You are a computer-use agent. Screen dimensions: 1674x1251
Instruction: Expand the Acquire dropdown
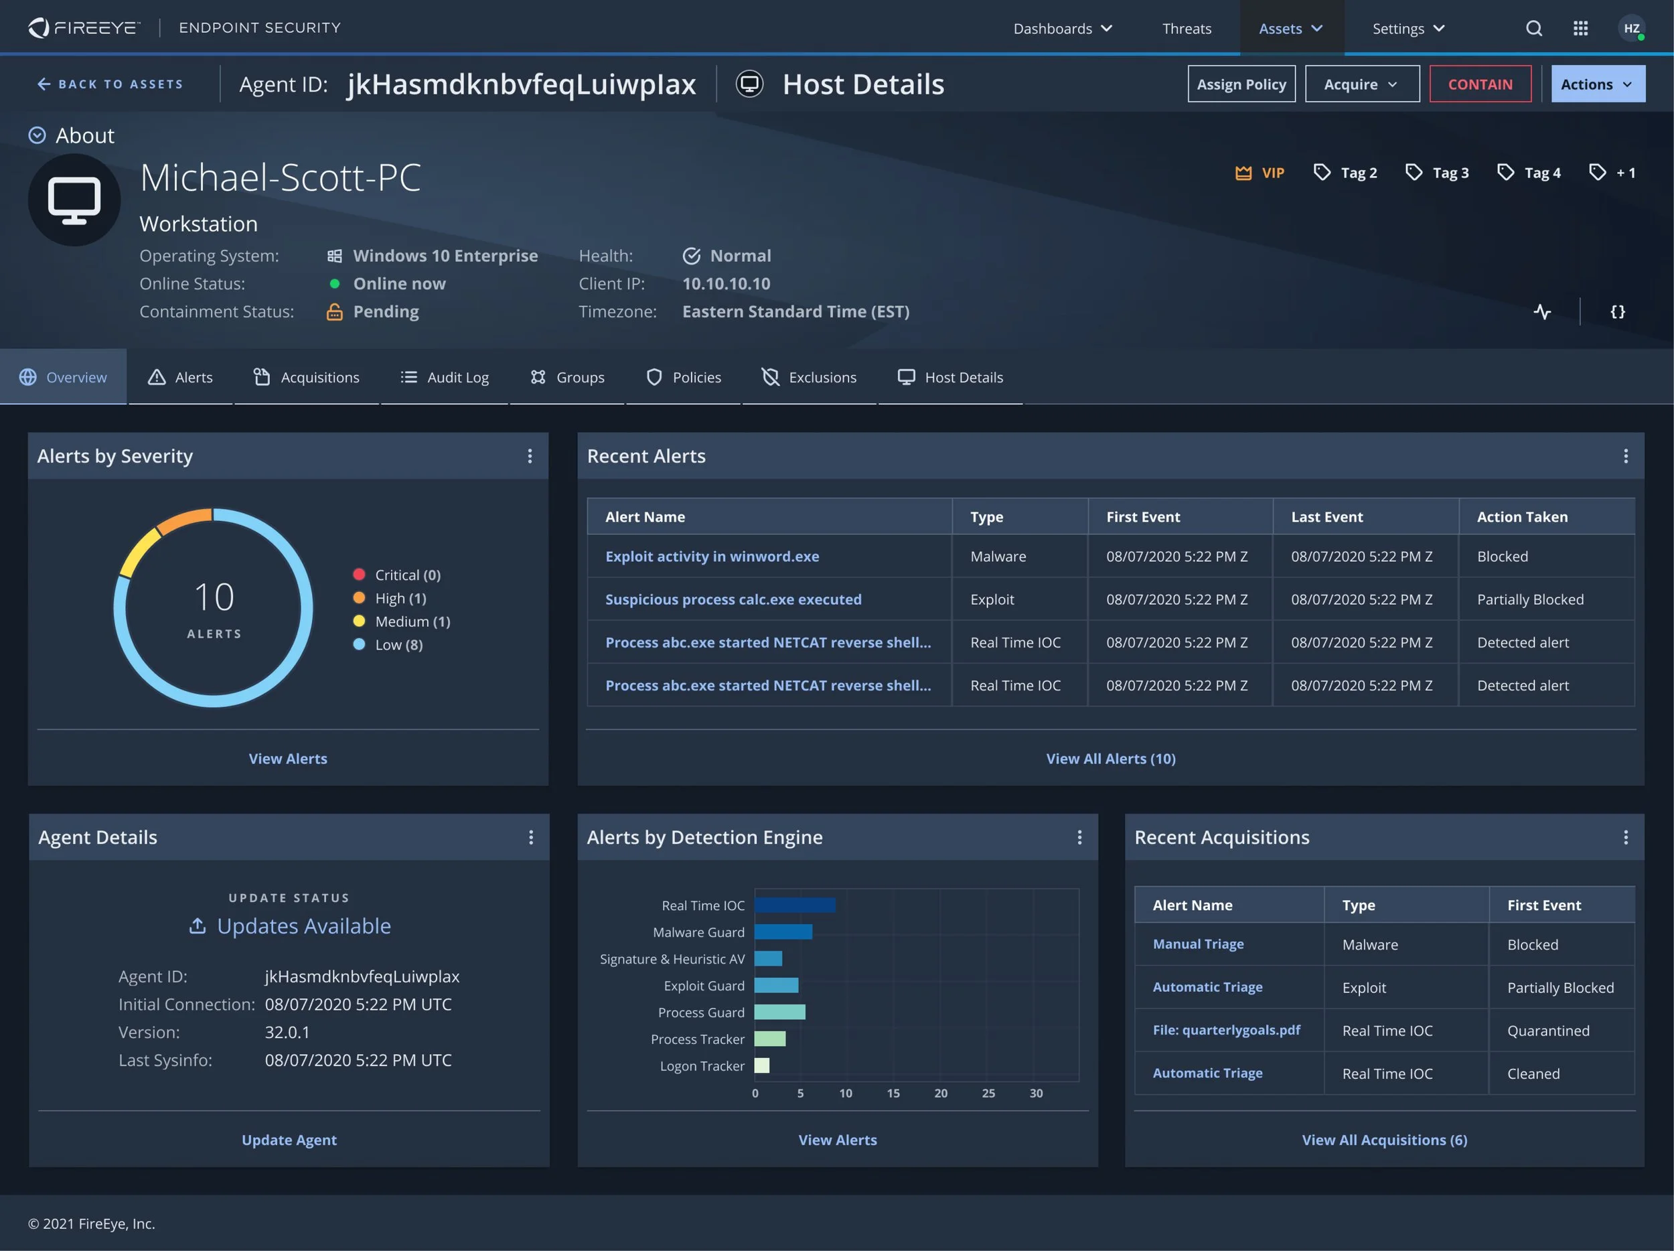click(1361, 84)
